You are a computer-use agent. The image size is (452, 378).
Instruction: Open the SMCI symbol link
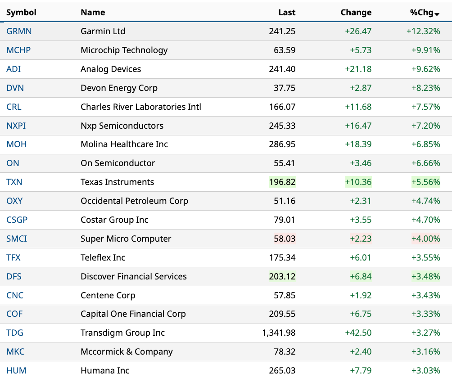tap(17, 238)
